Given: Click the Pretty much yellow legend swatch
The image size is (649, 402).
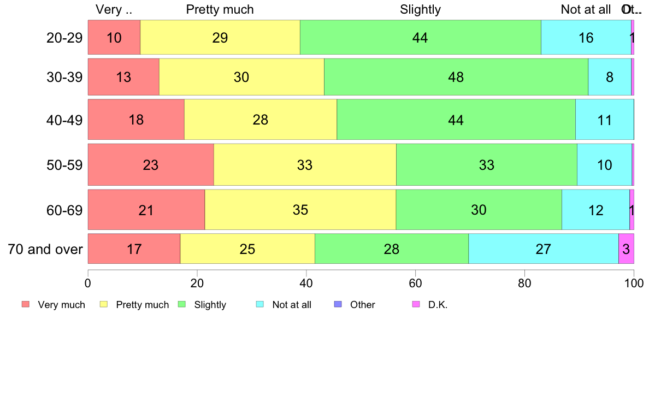Looking at the screenshot, I should point(103,304).
